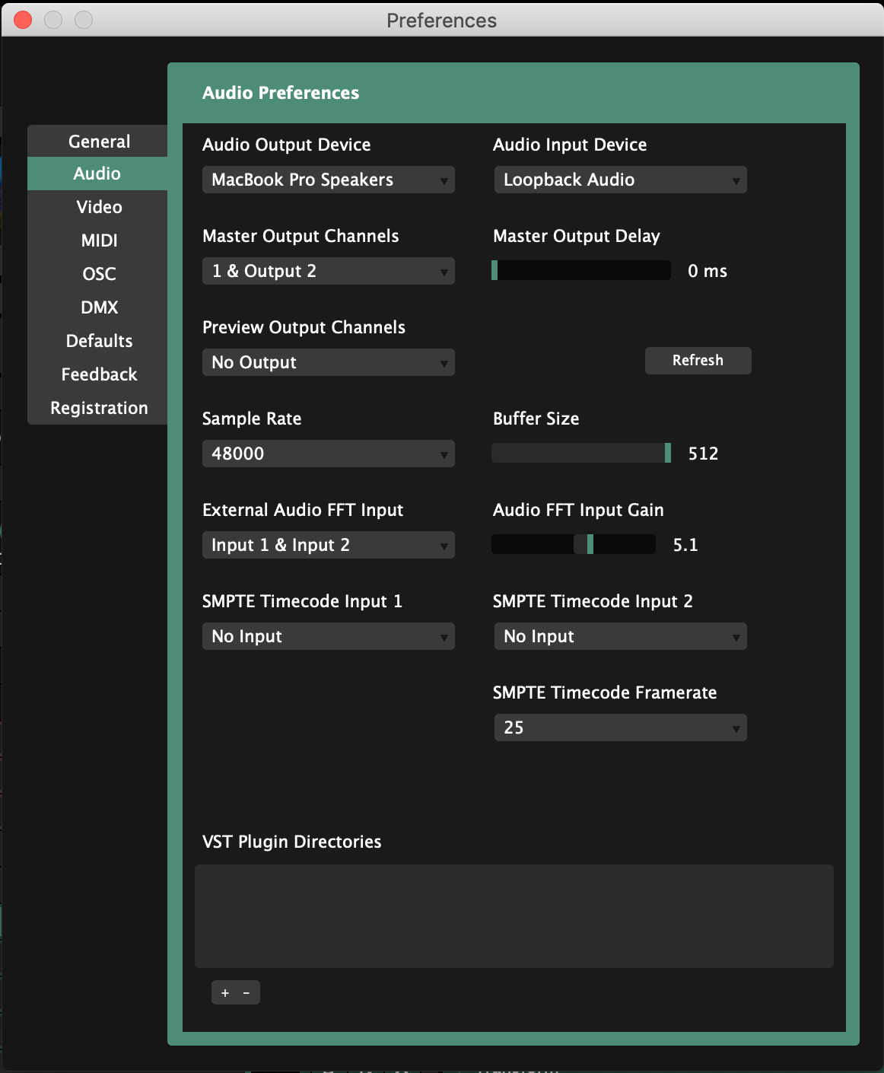The image size is (884, 1073).
Task: Expand External Audio FFT Input dropdown
Action: click(328, 546)
